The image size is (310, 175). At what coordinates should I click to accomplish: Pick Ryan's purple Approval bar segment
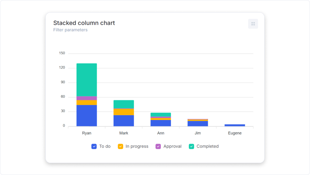pyautogui.click(x=87, y=98)
